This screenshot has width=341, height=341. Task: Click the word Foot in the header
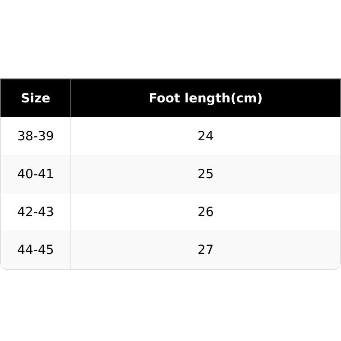tap(164, 98)
